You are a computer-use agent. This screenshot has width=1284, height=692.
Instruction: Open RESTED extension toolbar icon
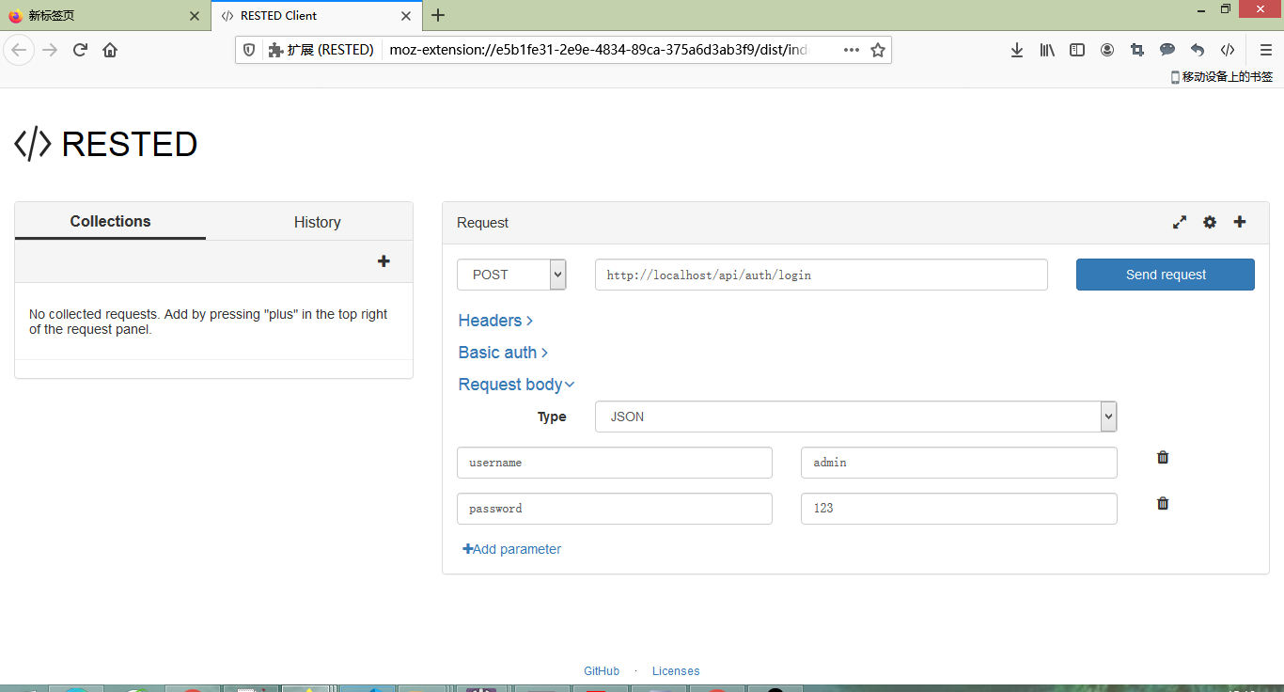tap(1228, 50)
